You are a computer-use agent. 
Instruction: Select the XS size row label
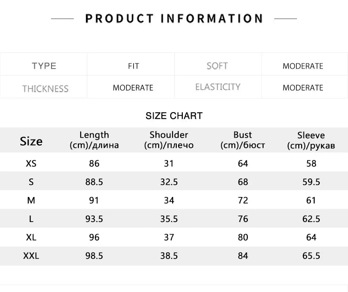tap(31, 164)
